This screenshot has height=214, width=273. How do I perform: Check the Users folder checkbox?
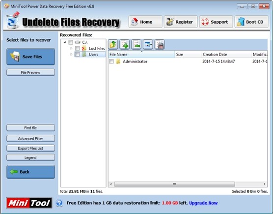tap(77, 55)
